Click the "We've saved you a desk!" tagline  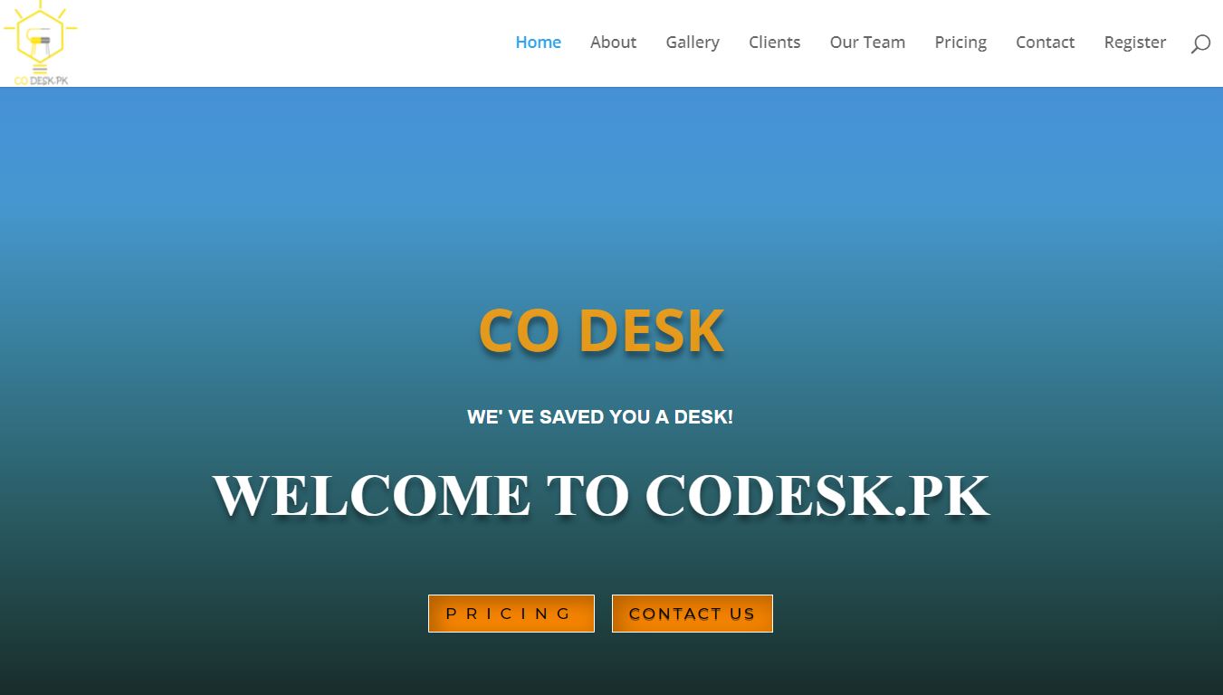click(x=599, y=417)
